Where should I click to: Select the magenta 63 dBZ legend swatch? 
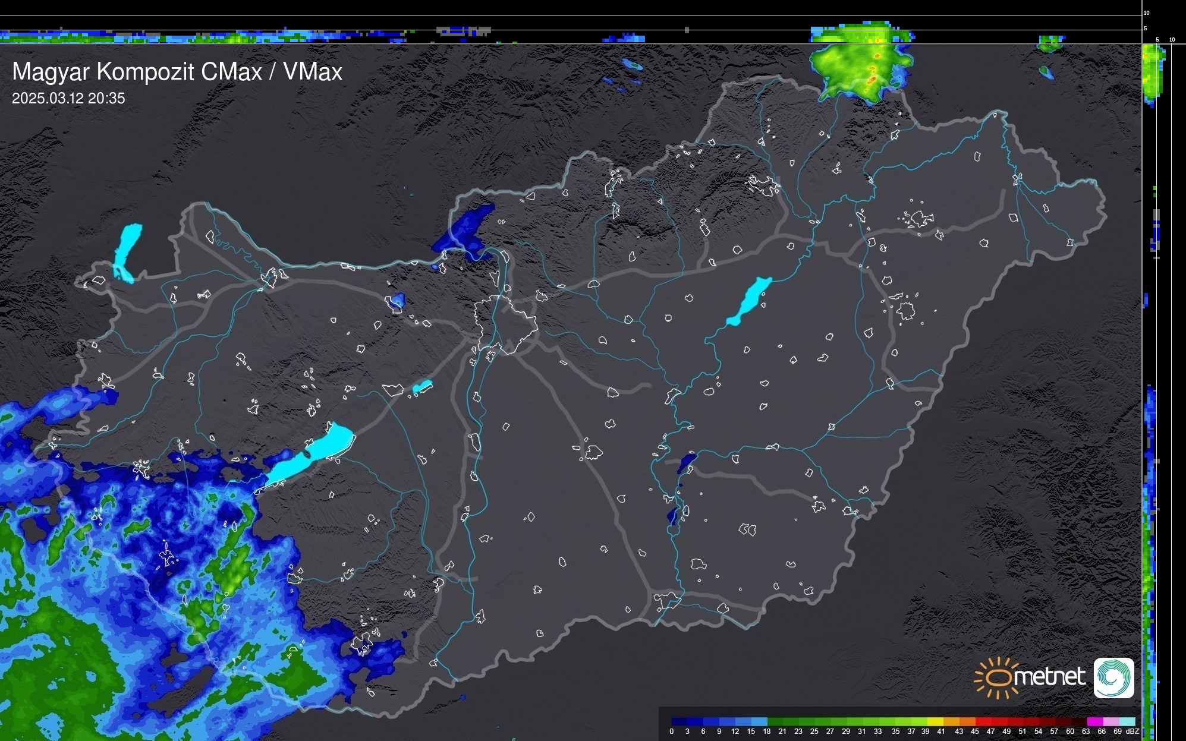1094,721
